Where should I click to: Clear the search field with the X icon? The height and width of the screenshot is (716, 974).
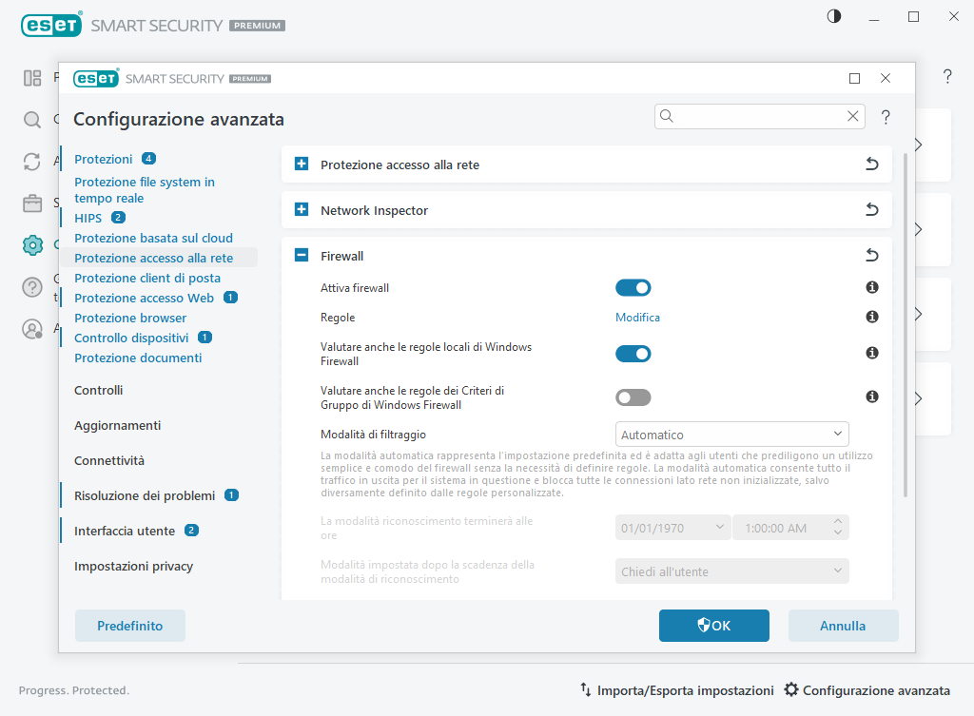click(x=853, y=116)
